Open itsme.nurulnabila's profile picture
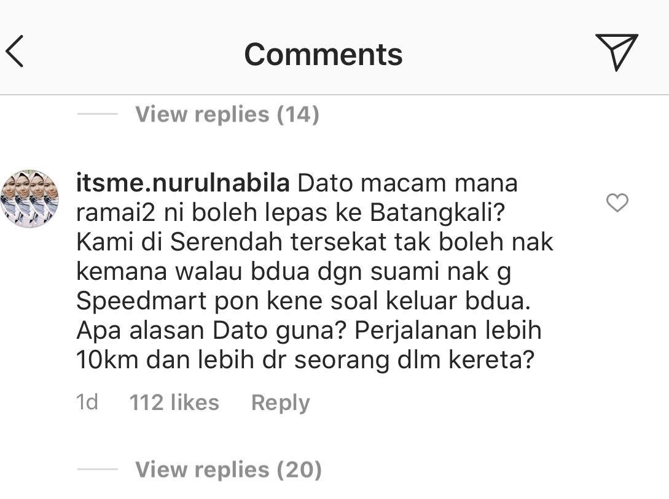 pos(29,199)
